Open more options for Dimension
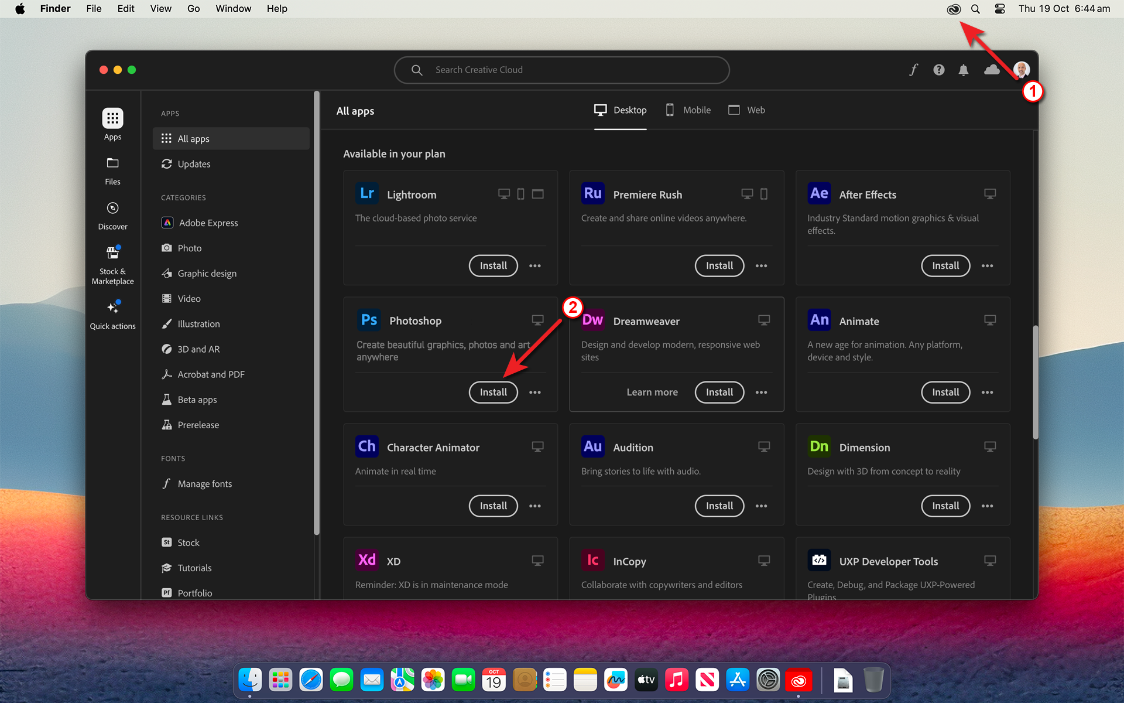Image resolution: width=1124 pixels, height=703 pixels. tap(987, 506)
